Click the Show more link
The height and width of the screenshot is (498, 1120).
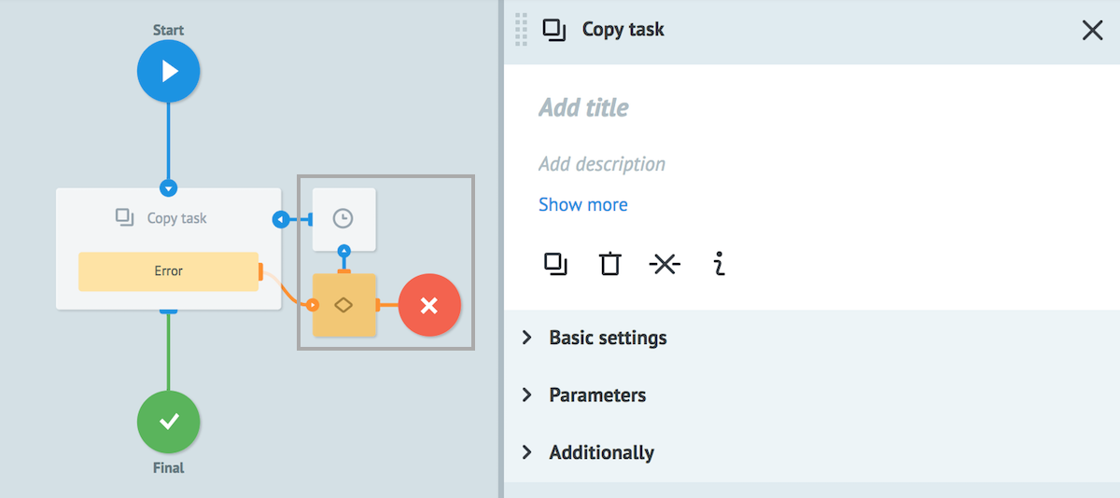point(583,204)
